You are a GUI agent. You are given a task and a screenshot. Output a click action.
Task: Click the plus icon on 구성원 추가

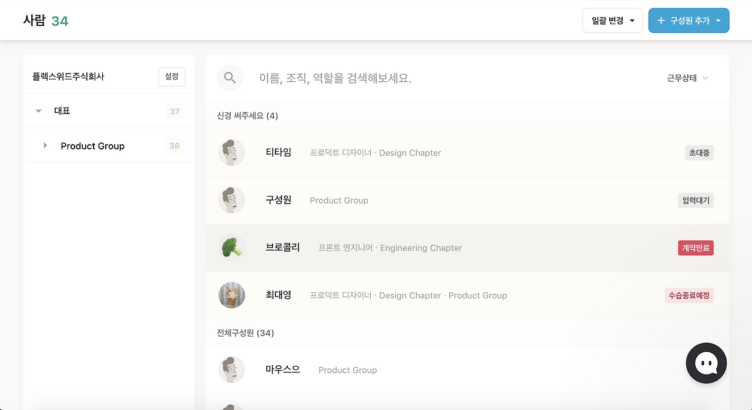pos(661,21)
